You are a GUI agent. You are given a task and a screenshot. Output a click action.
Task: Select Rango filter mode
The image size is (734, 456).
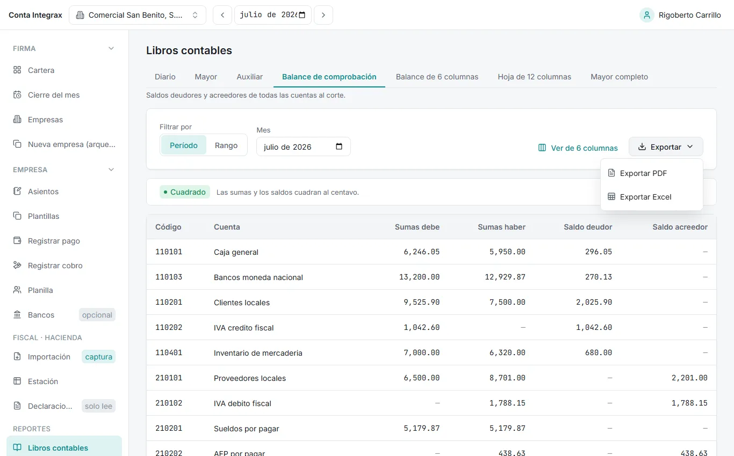[x=226, y=145]
